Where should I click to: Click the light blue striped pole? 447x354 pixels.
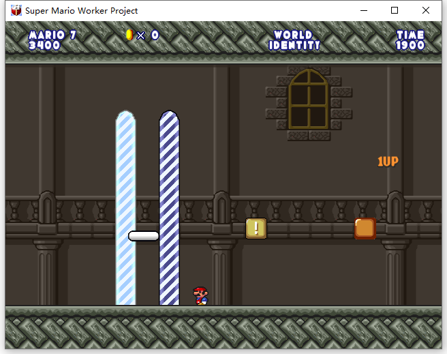click(x=125, y=207)
